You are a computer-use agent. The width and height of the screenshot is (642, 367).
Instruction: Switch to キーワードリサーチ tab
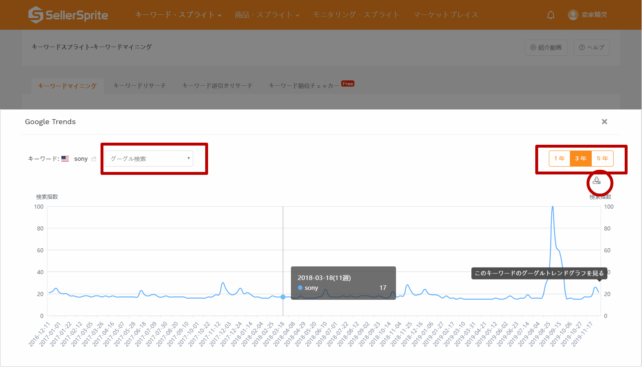click(139, 86)
